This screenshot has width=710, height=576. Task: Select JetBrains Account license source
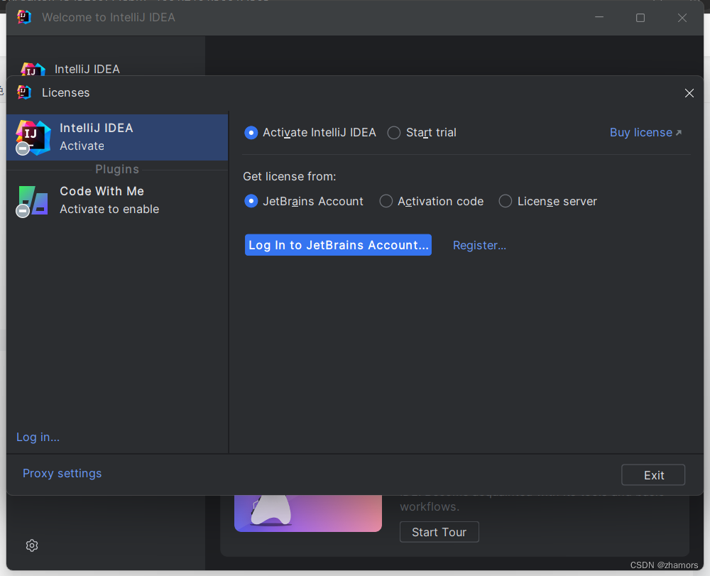(x=303, y=201)
